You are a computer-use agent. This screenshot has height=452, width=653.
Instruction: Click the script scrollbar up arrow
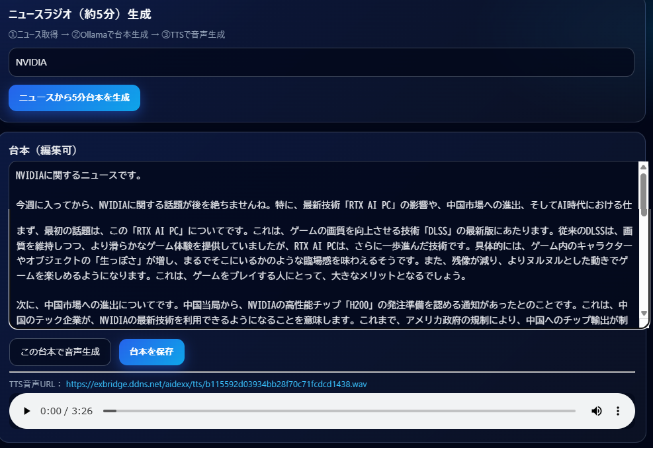pos(643,167)
